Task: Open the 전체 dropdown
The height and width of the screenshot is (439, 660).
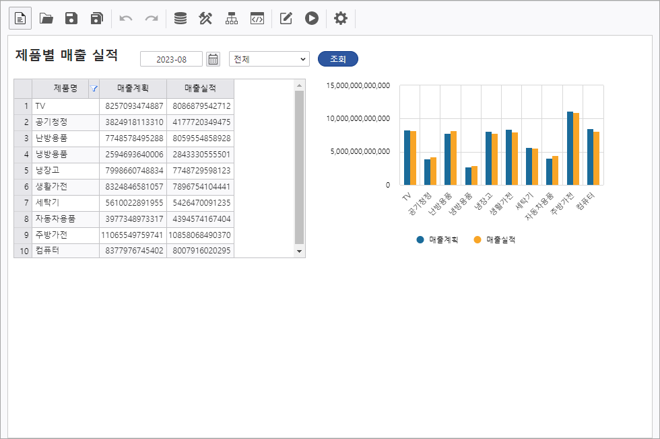Action: point(269,59)
